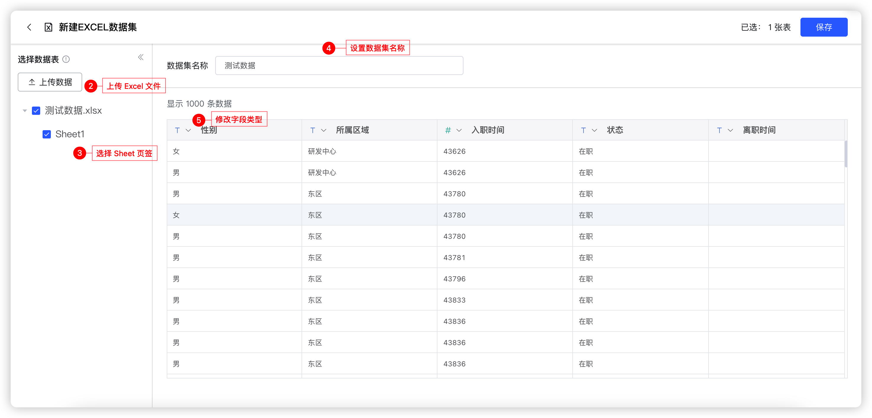Open the field type dropdown for 性别

pyautogui.click(x=188, y=130)
